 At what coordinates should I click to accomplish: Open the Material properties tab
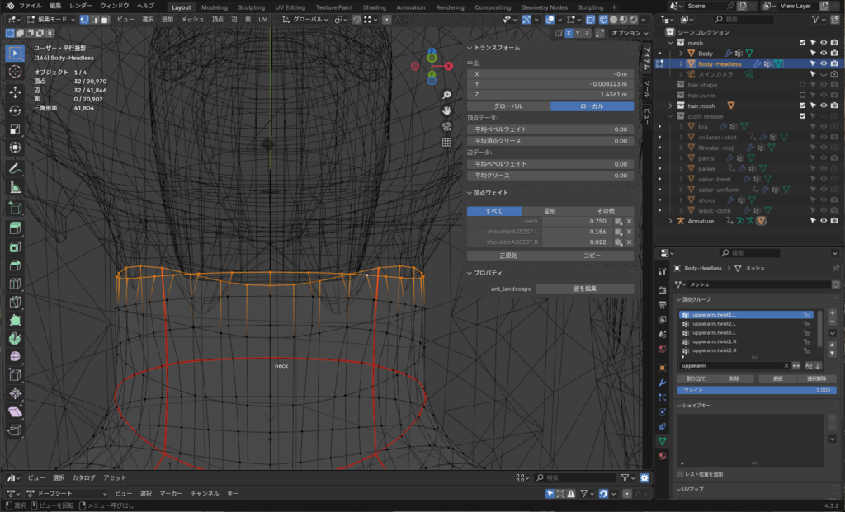662,456
